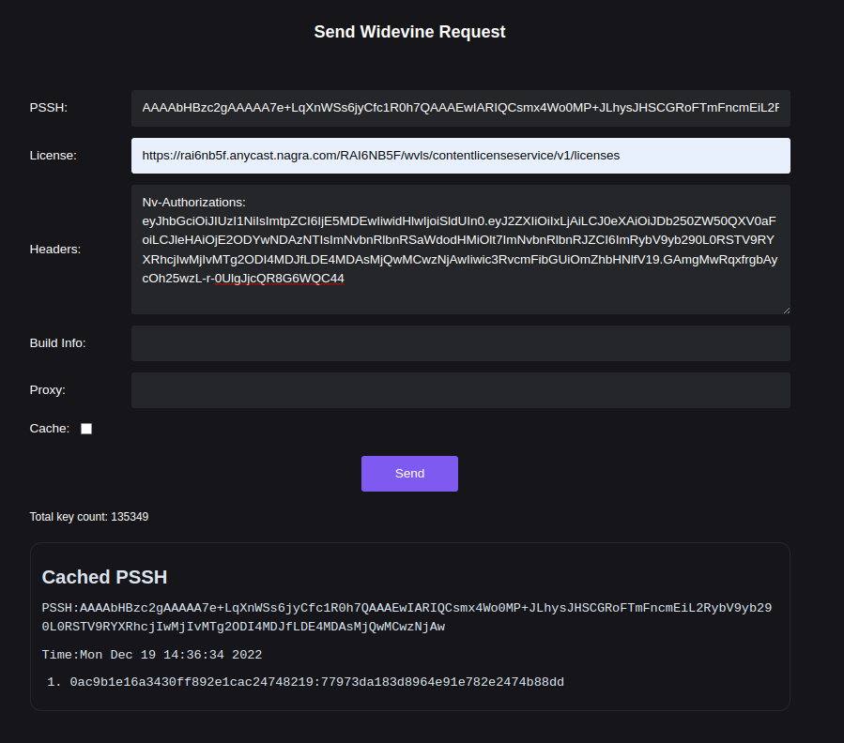The image size is (844, 743).
Task: Click the License field label
Action: point(53,156)
